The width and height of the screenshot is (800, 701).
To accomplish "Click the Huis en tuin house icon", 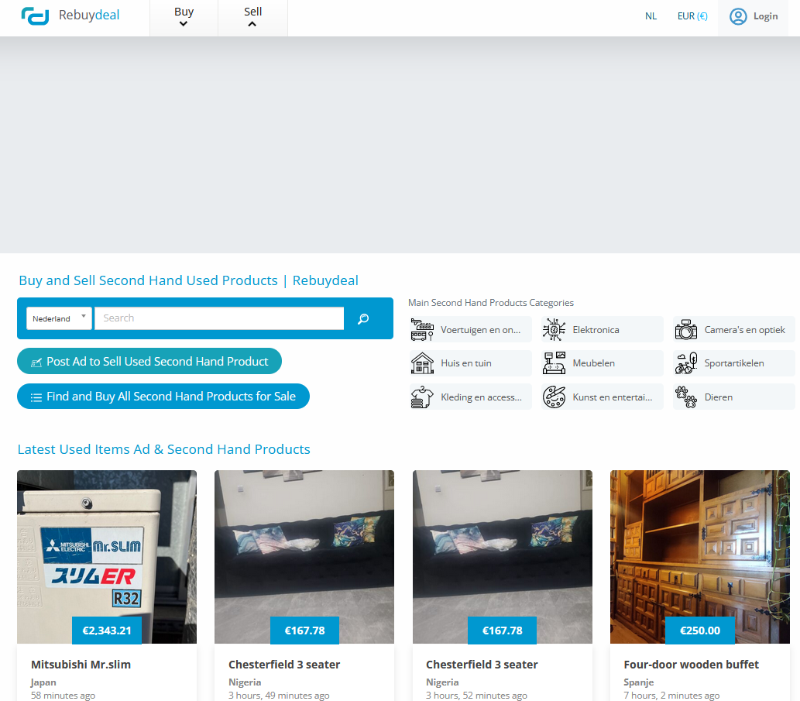I will [x=422, y=363].
